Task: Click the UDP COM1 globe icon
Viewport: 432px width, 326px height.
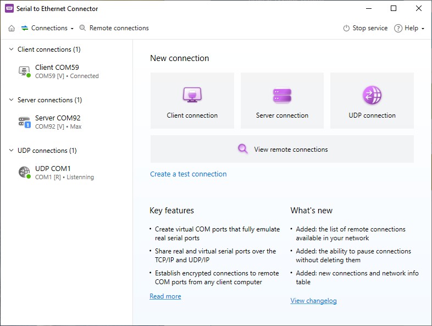Action: pyautogui.click(x=24, y=173)
